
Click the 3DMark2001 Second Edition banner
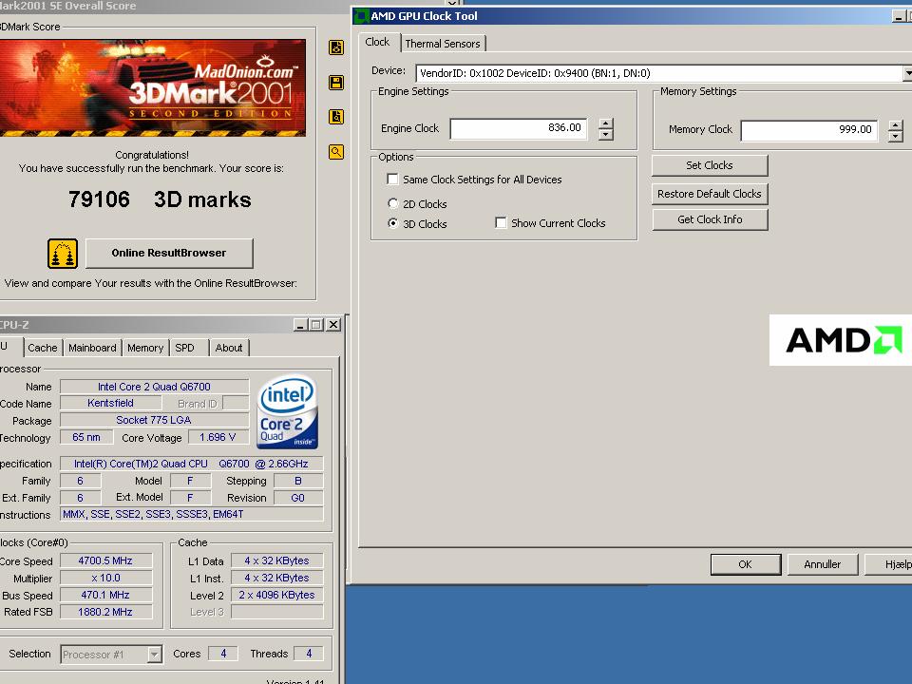click(152, 87)
